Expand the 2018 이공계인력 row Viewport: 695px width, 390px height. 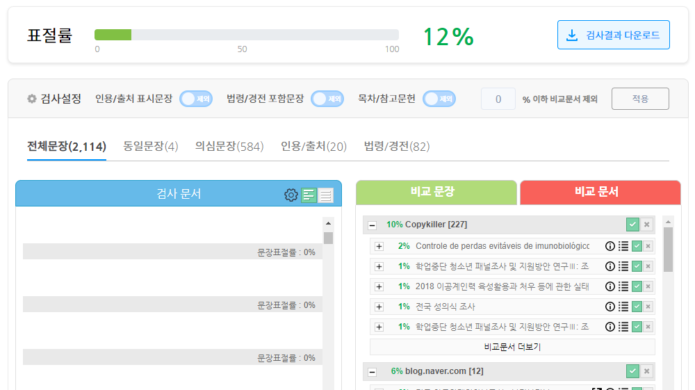click(x=379, y=286)
